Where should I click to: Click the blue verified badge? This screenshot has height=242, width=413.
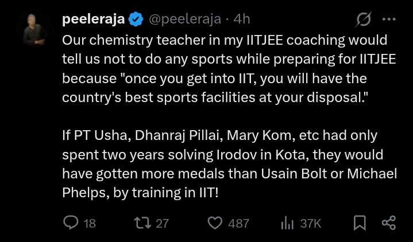click(x=136, y=19)
